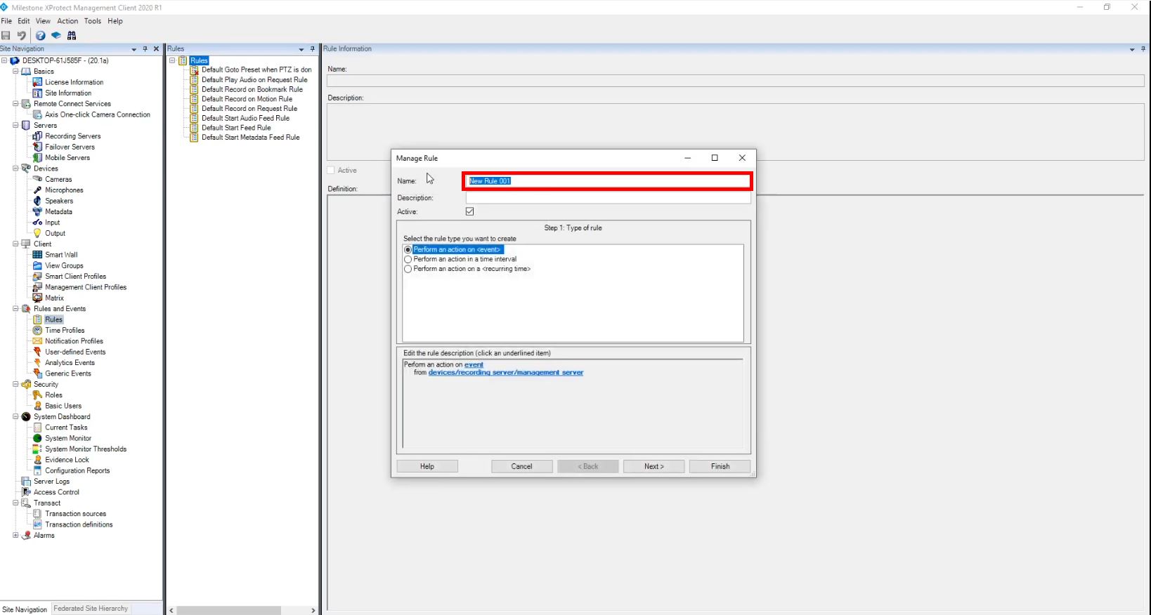Click the Undo toolbar icon
This screenshot has height=615, width=1151.
(22, 35)
